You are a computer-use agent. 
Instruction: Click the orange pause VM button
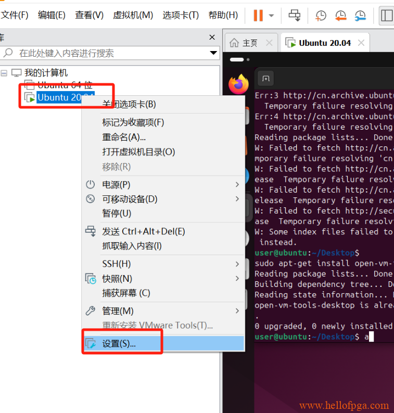pyautogui.click(x=258, y=15)
